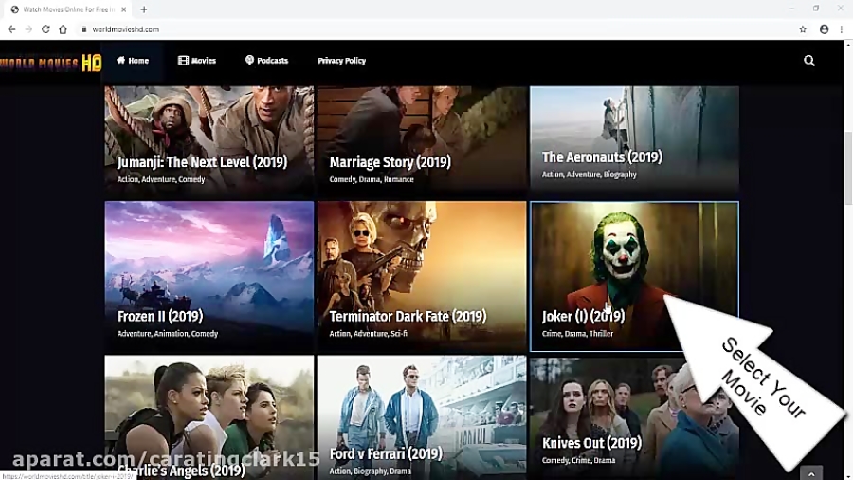The image size is (853, 480).
Task: Open Marriage Story (2019) movie card
Action: point(422,141)
